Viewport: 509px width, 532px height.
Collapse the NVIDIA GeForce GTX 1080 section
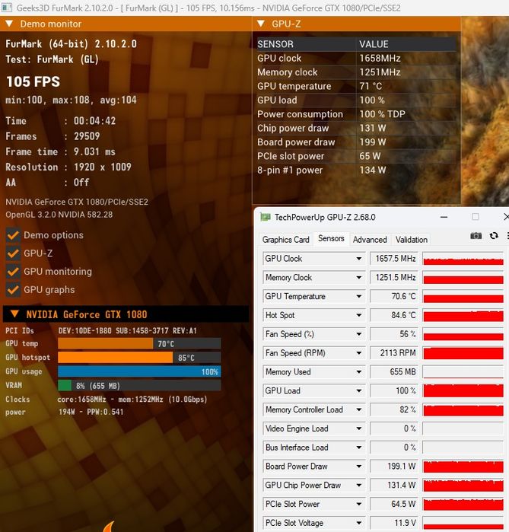[14, 314]
